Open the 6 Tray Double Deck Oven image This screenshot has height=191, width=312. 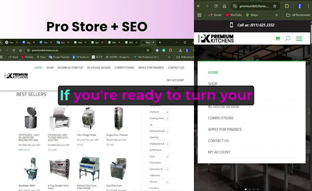[60, 169]
